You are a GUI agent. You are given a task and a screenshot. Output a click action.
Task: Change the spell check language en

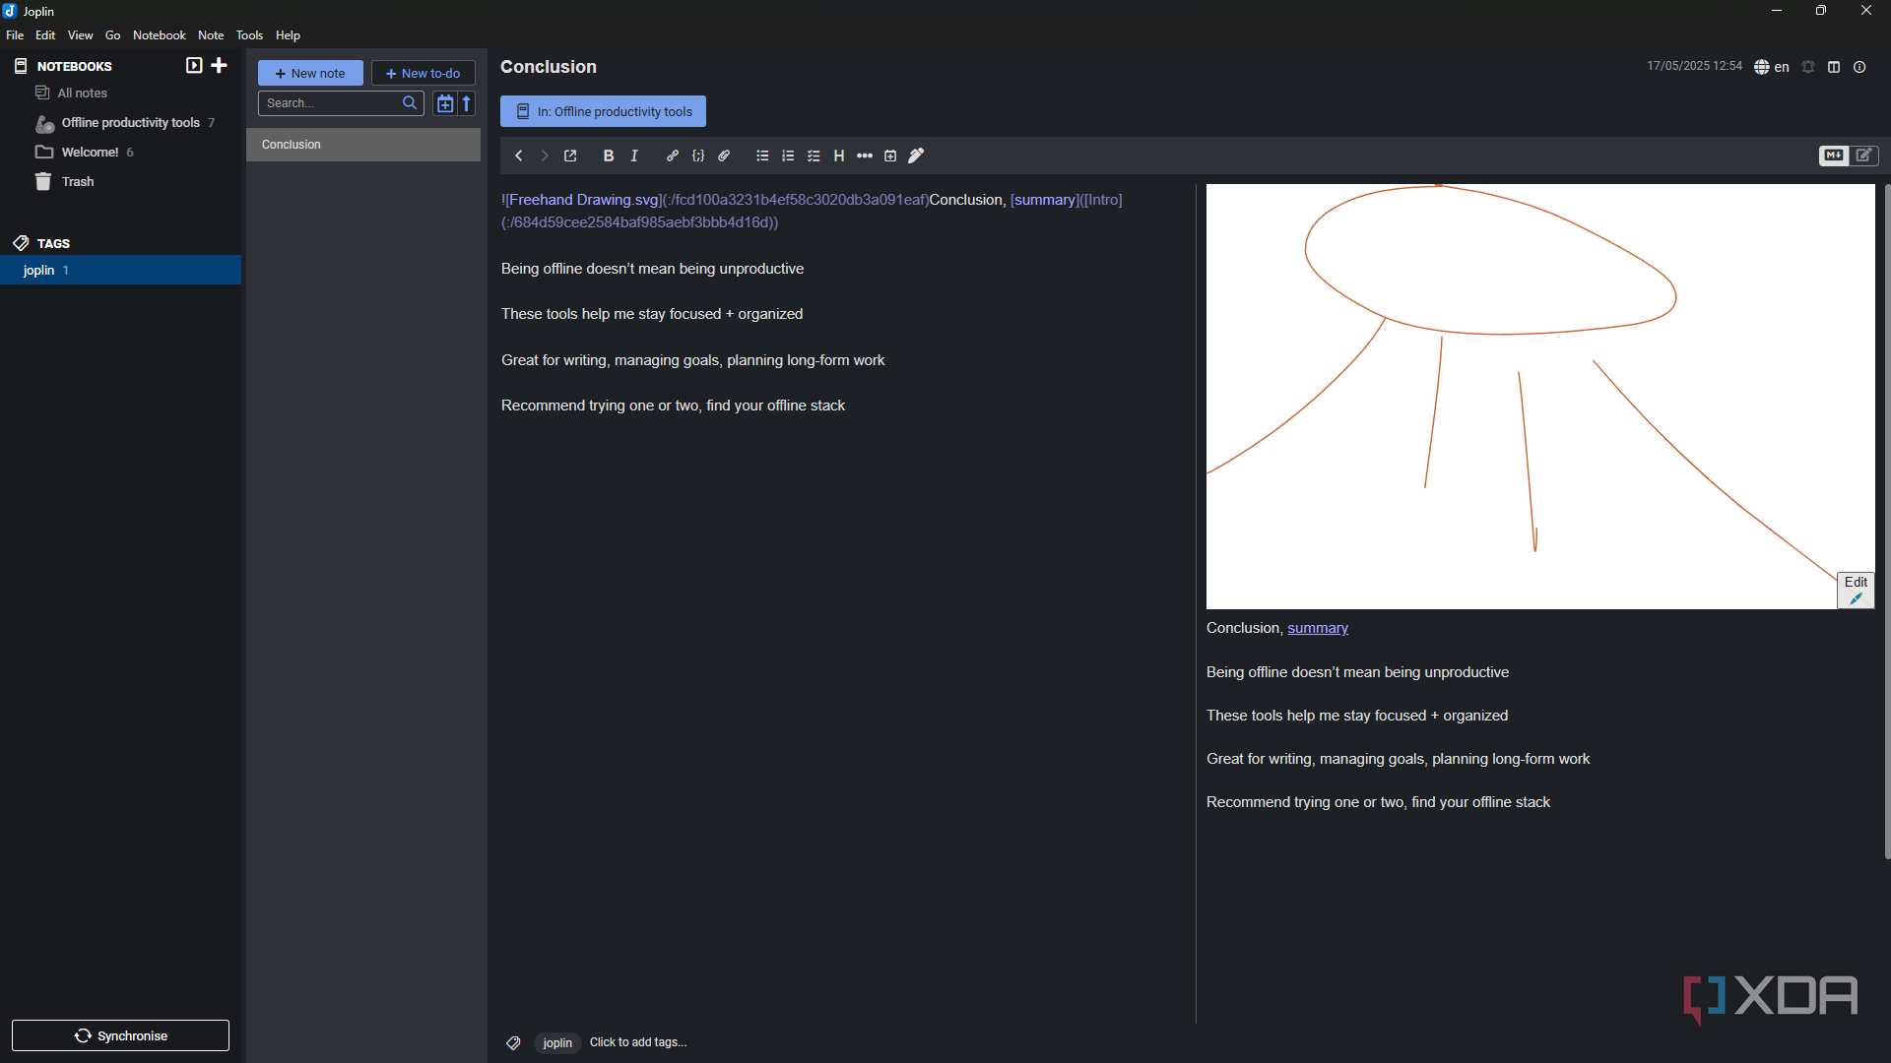[x=1772, y=67]
